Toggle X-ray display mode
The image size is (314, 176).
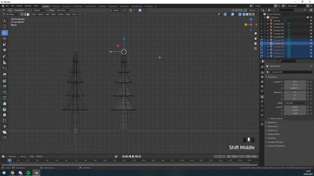coord(240,14)
